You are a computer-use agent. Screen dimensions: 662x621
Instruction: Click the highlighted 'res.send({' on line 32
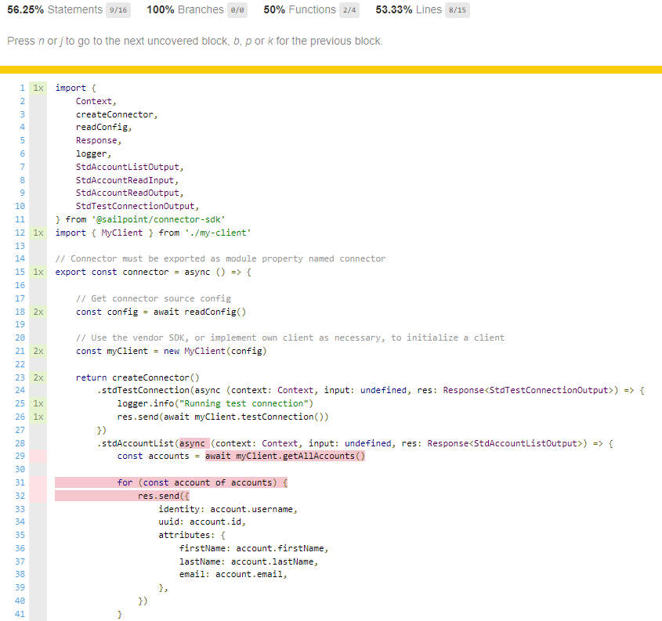[x=164, y=496]
